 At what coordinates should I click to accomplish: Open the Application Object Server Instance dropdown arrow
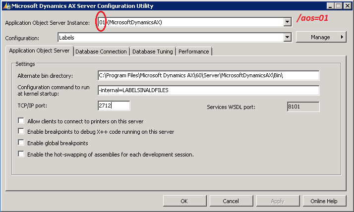point(287,22)
